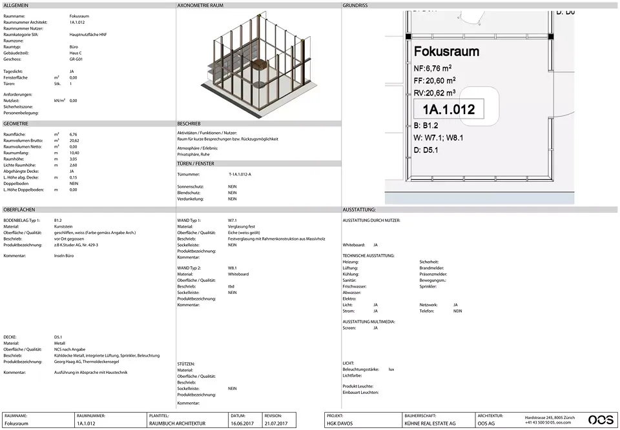Image resolution: width=620 pixels, height=430 pixels.
Task: Click the Telefon value NEIN
Action: point(457,311)
